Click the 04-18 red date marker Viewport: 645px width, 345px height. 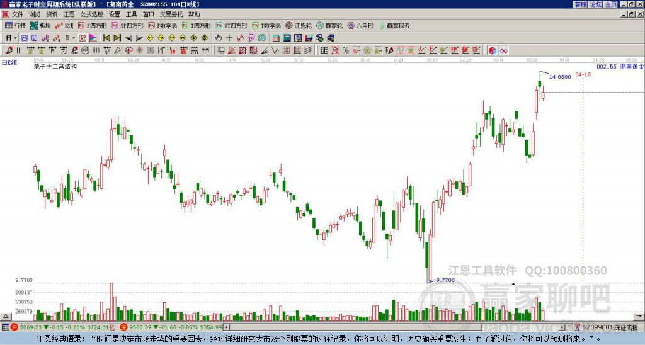[x=583, y=74]
